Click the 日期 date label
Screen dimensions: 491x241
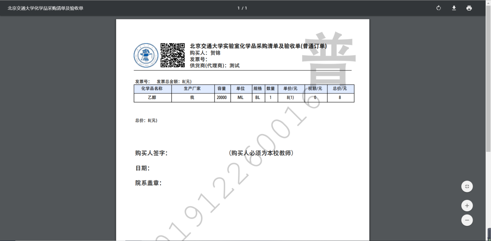pos(142,168)
